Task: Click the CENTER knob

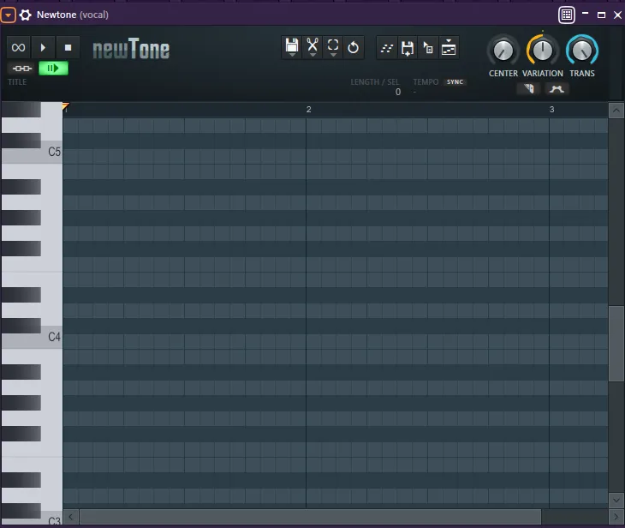Action: click(x=503, y=51)
